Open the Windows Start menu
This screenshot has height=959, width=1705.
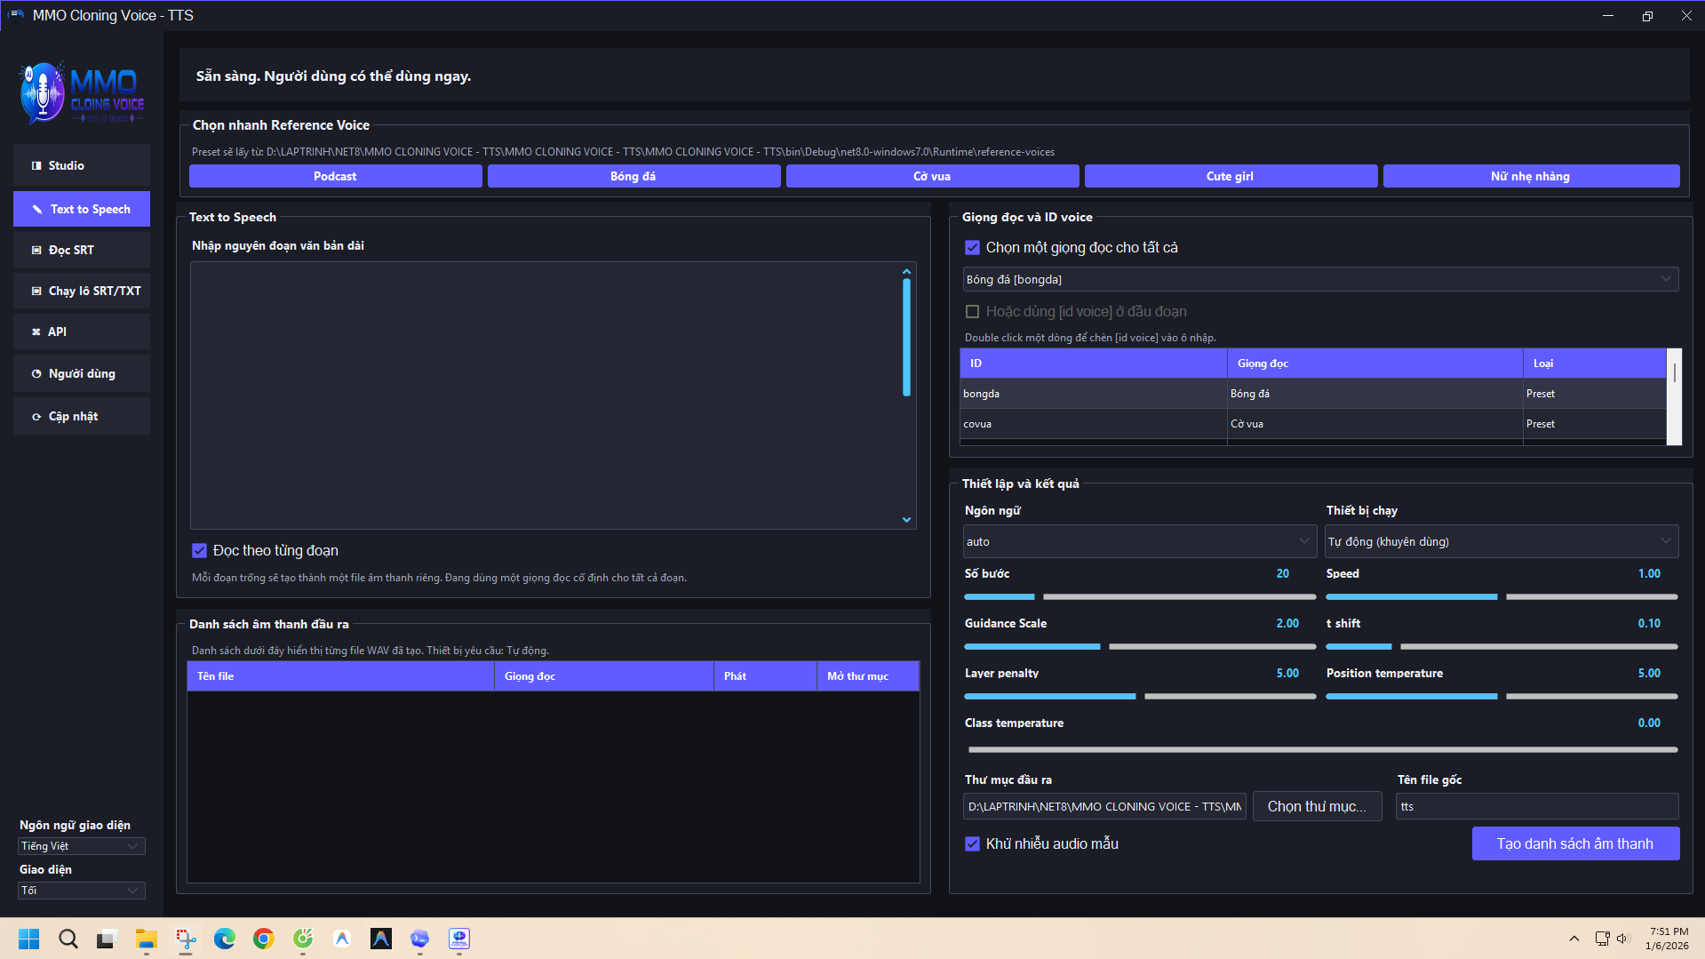pos(29,939)
